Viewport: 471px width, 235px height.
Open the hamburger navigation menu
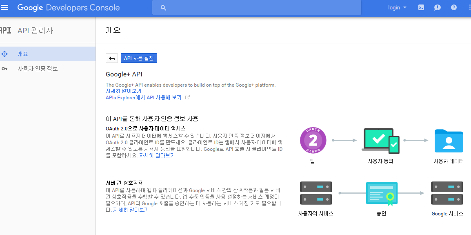[5, 7]
